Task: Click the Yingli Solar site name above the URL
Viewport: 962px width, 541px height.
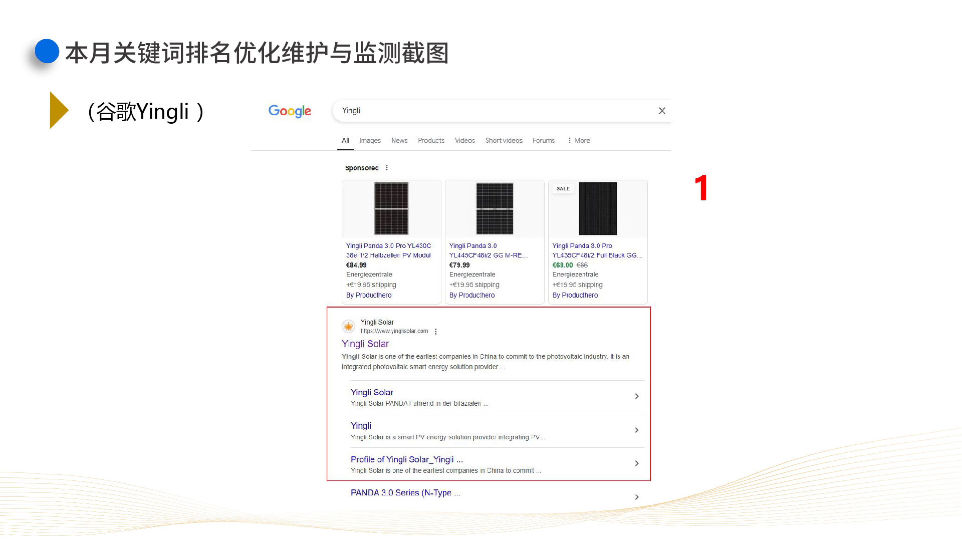Action: click(377, 322)
